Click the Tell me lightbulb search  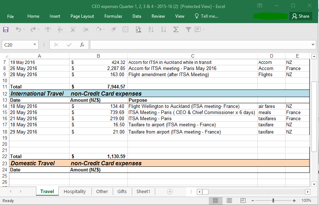point(206,16)
